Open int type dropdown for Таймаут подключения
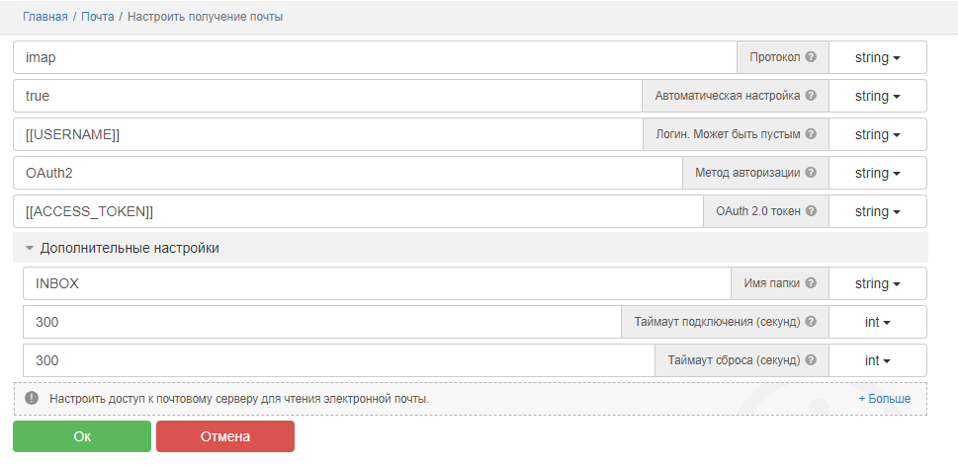The width and height of the screenshot is (958, 465). tap(877, 322)
